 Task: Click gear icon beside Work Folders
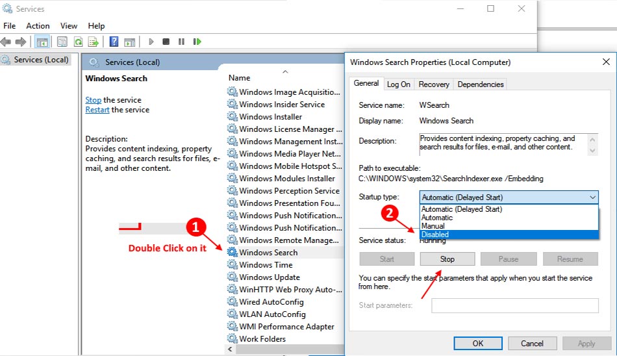[x=233, y=338]
